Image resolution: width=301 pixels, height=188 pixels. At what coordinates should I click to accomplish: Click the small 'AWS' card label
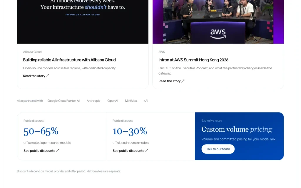(x=162, y=52)
